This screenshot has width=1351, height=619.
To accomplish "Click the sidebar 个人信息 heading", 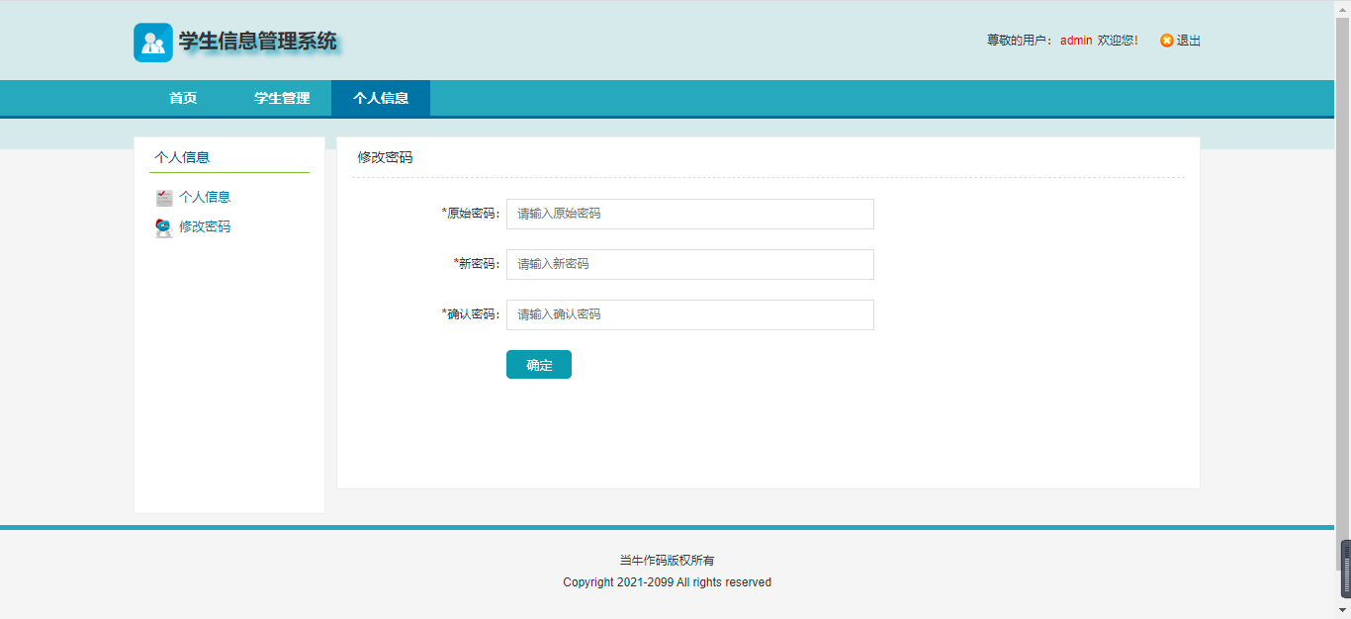I will pyautogui.click(x=182, y=157).
